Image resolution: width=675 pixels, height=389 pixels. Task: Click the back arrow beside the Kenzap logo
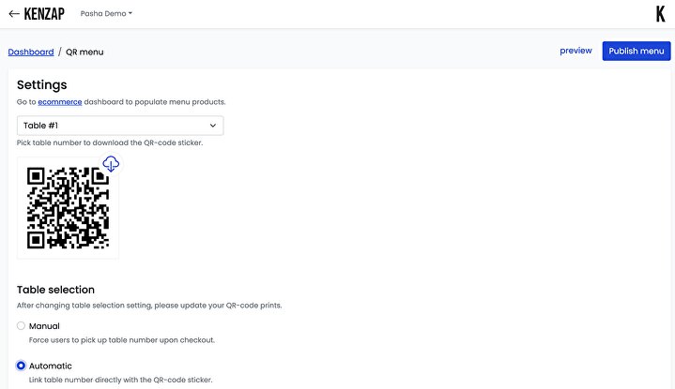tap(14, 14)
